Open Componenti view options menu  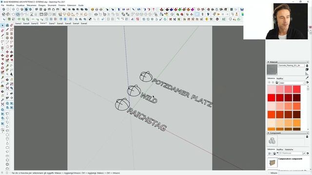tap(270, 154)
